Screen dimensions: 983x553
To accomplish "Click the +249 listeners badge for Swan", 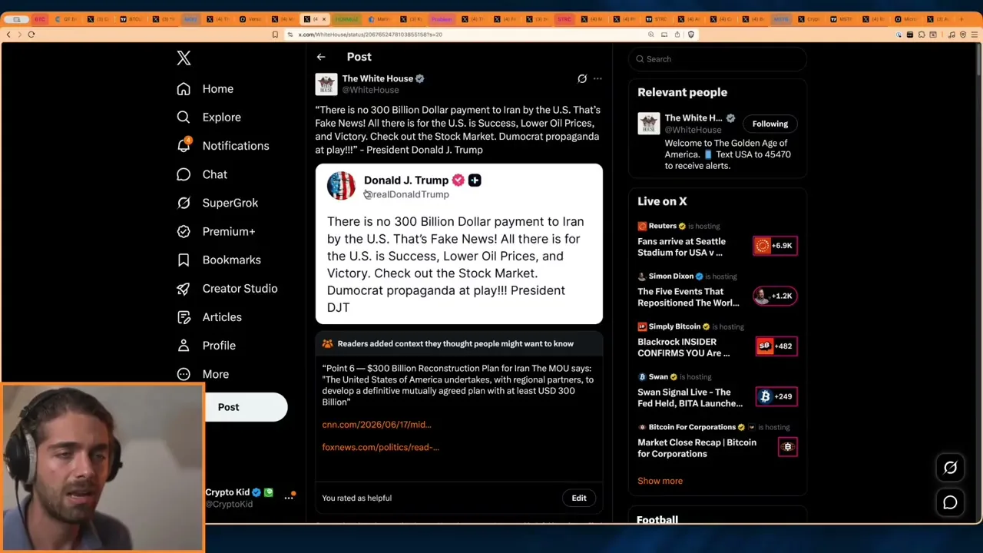I will click(776, 396).
